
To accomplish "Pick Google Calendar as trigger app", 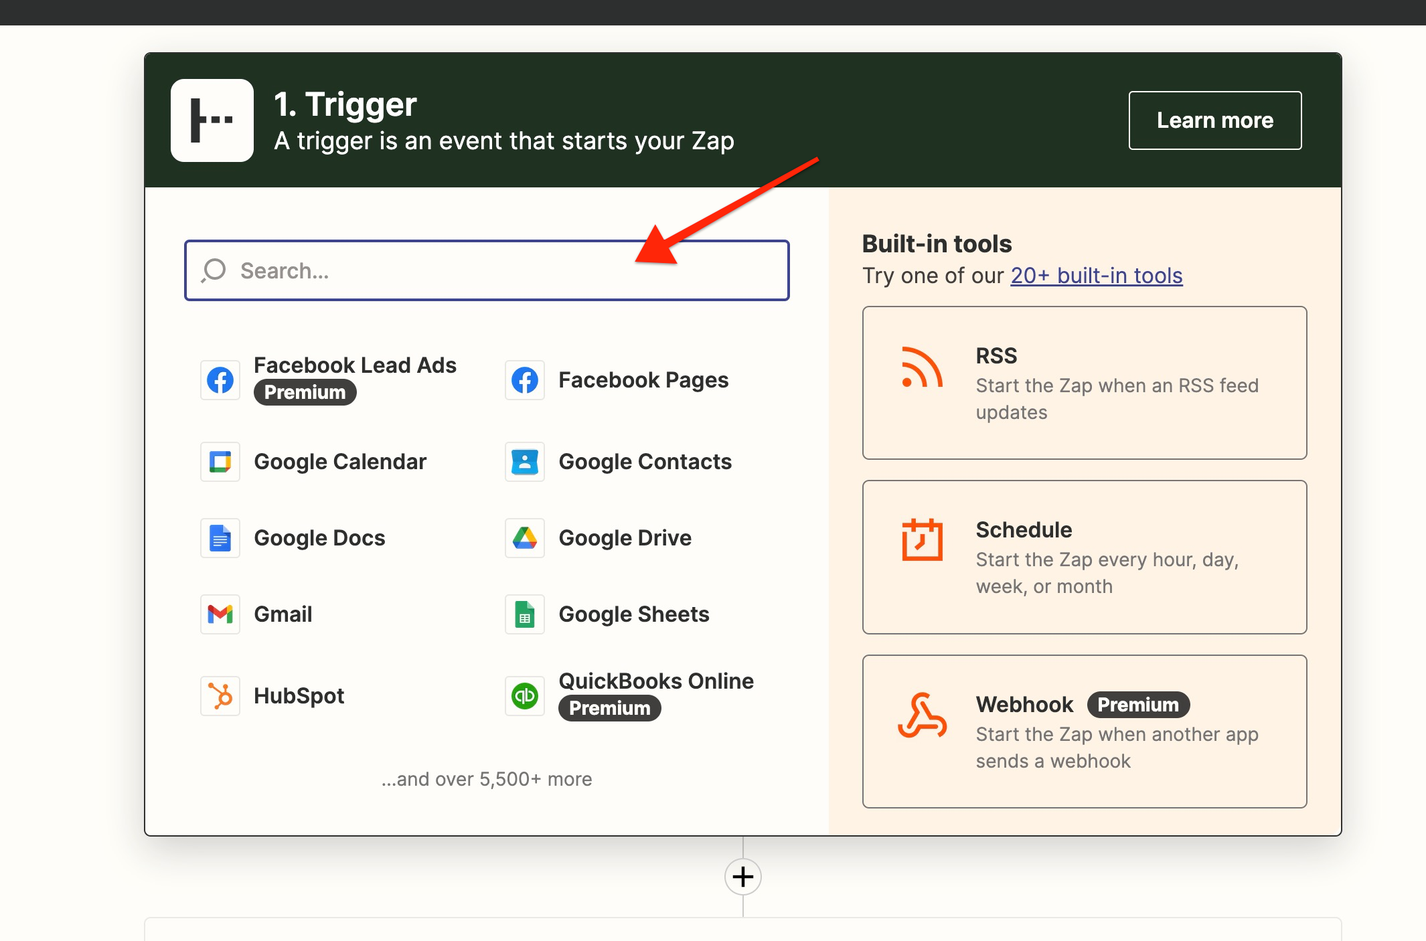I will coord(340,462).
